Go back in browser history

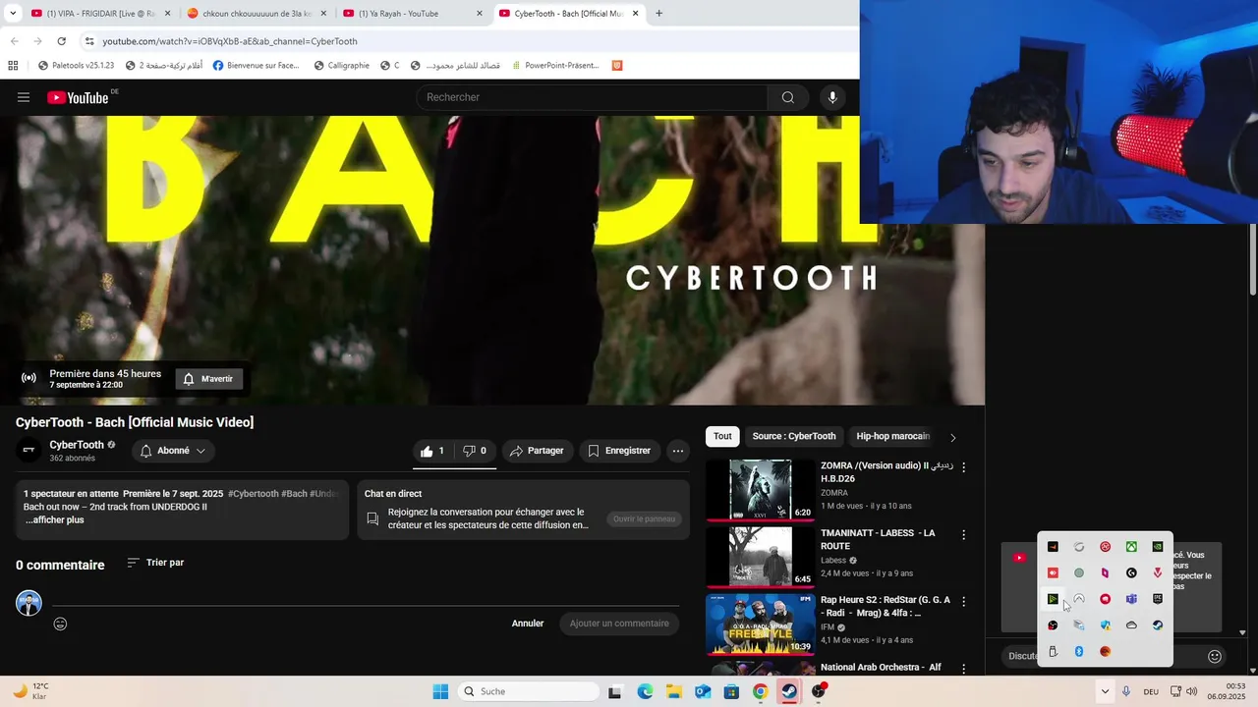pos(14,41)
